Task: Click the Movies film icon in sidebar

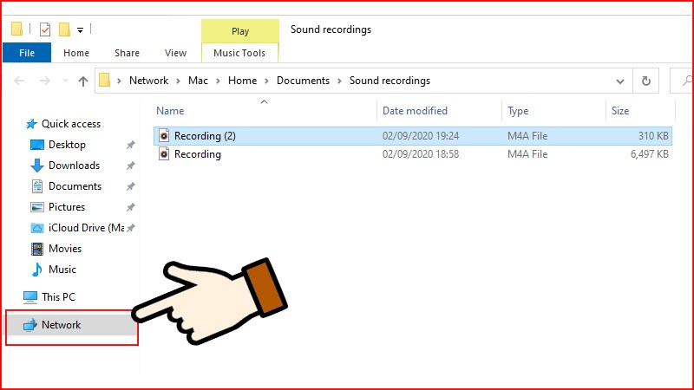Action: pos(37,249)
